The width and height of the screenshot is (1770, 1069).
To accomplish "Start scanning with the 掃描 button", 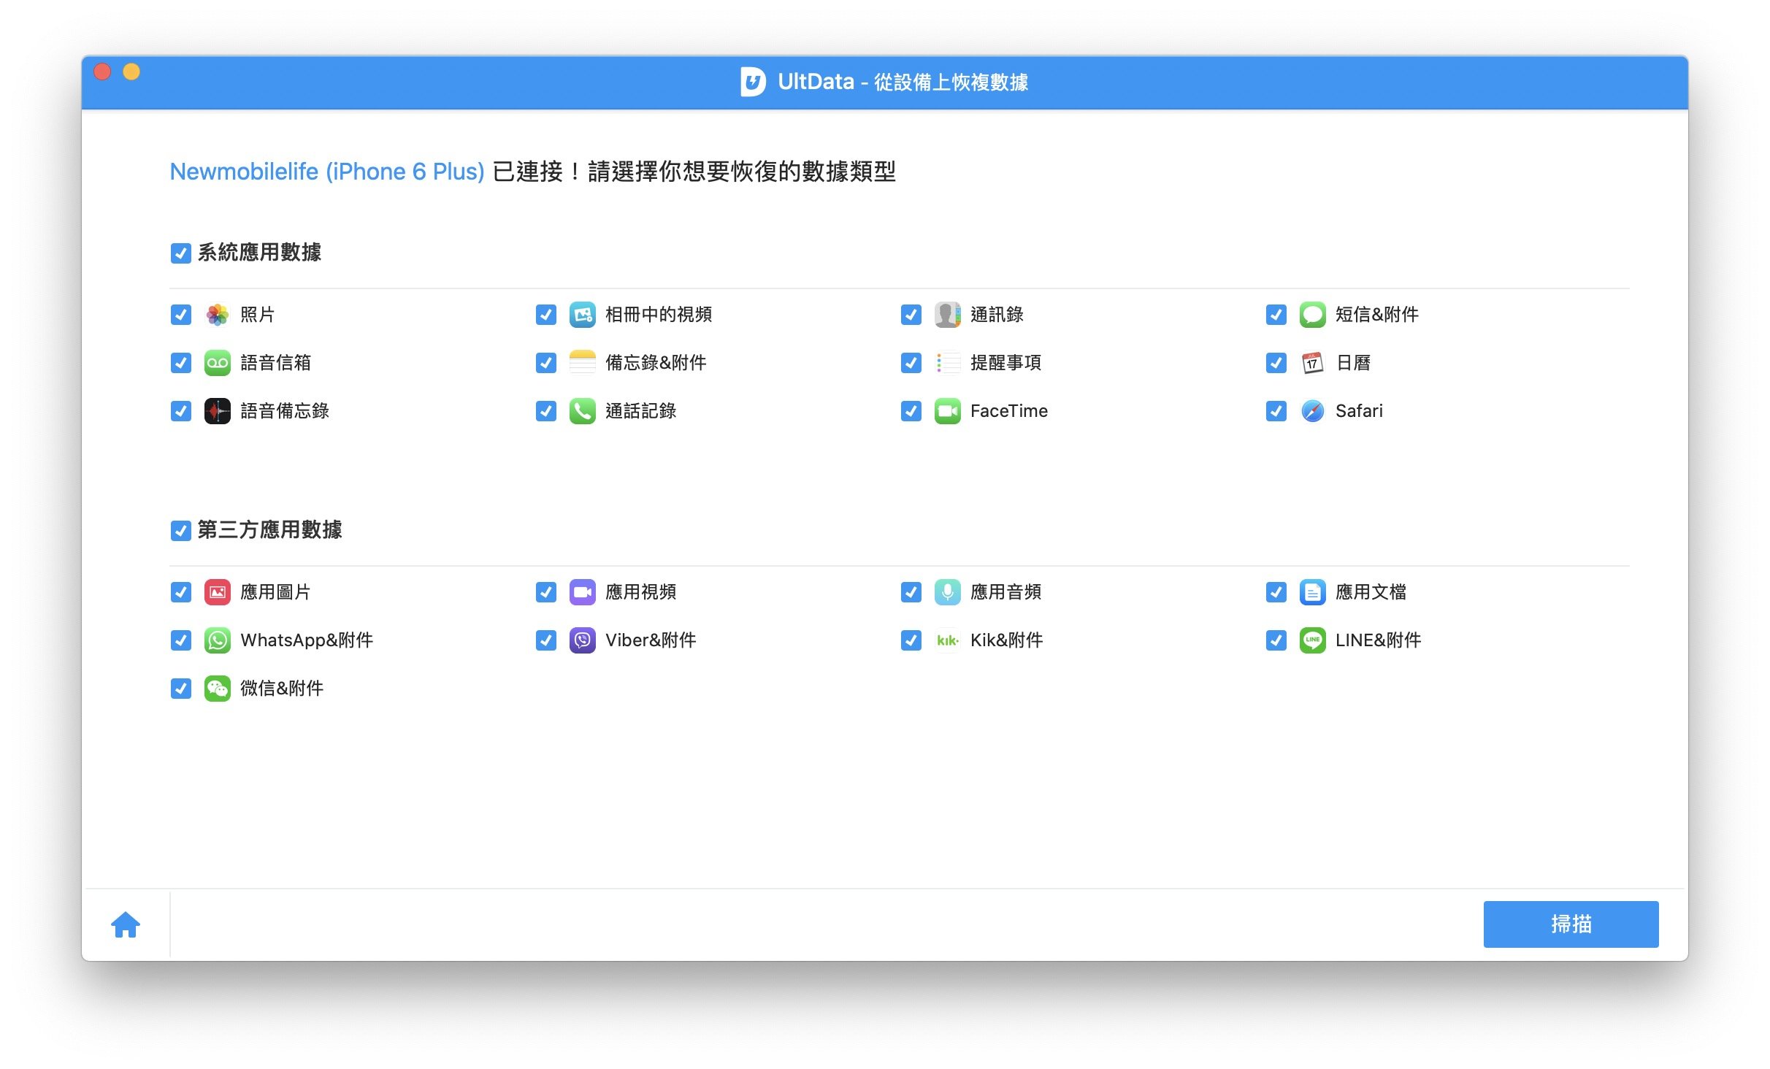I will tap(1571, 924).
